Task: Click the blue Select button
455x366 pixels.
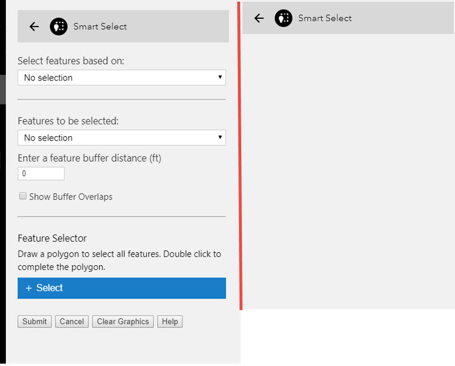Action: (122, 288)
